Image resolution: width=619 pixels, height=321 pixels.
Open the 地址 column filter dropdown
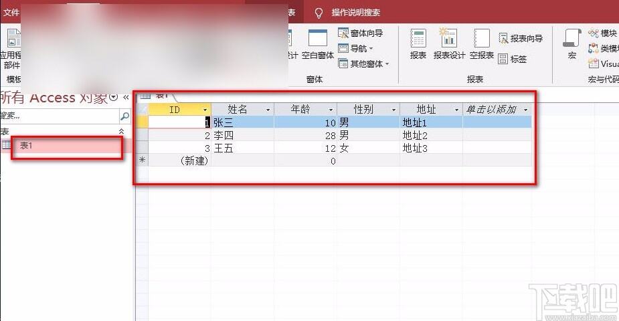[x=457, y=110]
